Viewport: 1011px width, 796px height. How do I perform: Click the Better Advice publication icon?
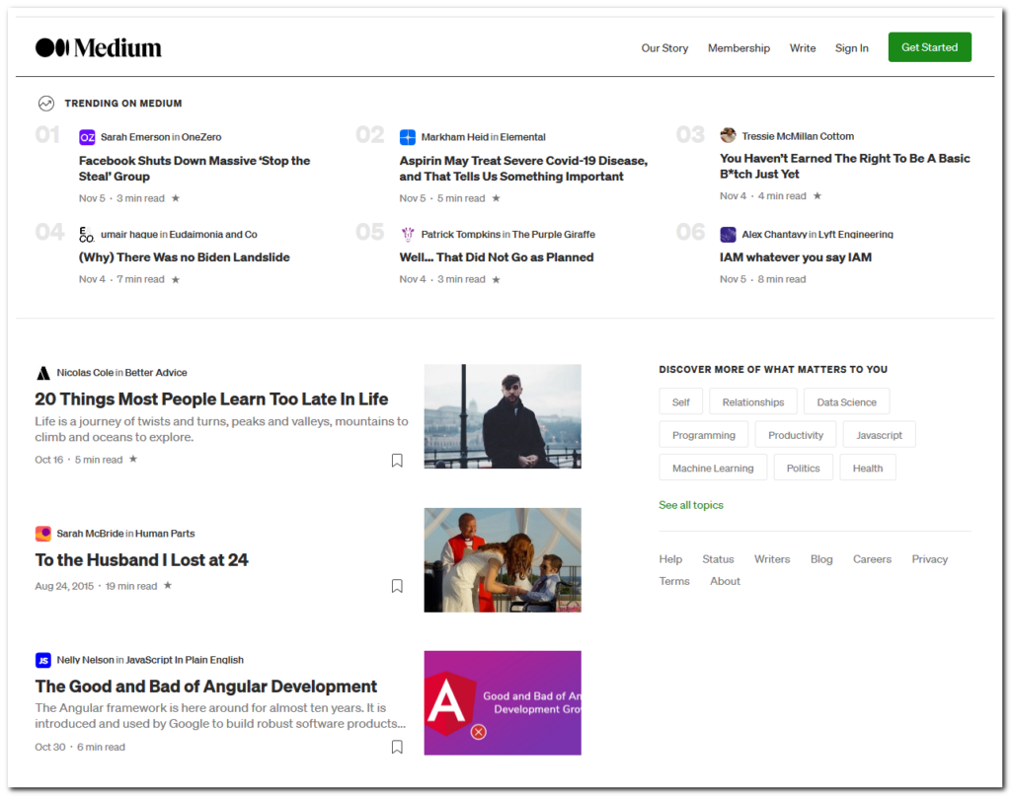pos(42,373)
